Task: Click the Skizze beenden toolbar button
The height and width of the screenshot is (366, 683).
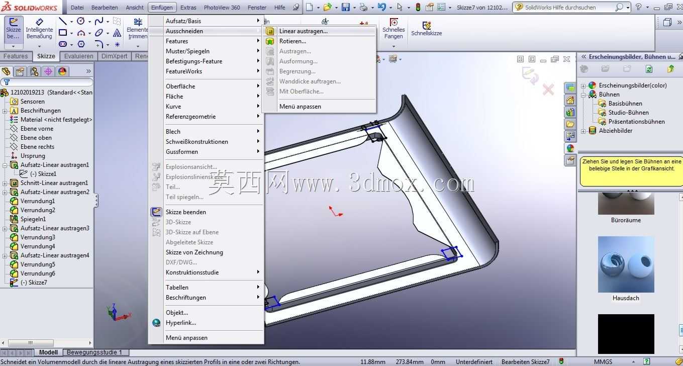Action: [x=14, y=29]
